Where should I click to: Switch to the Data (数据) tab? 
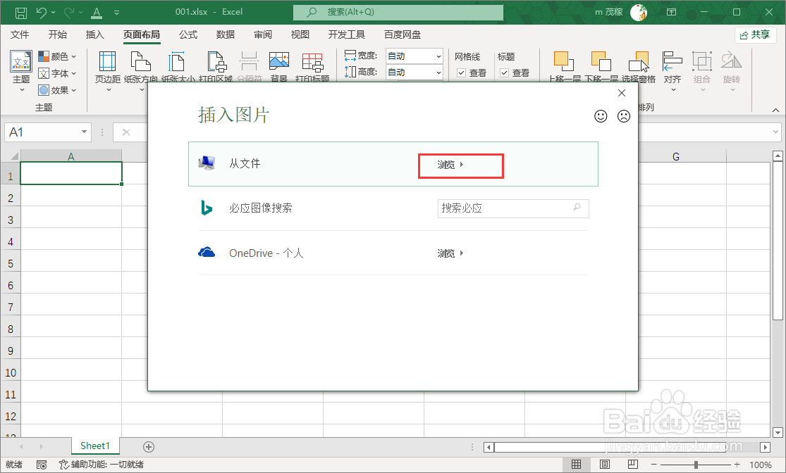(x=226, y=34)
